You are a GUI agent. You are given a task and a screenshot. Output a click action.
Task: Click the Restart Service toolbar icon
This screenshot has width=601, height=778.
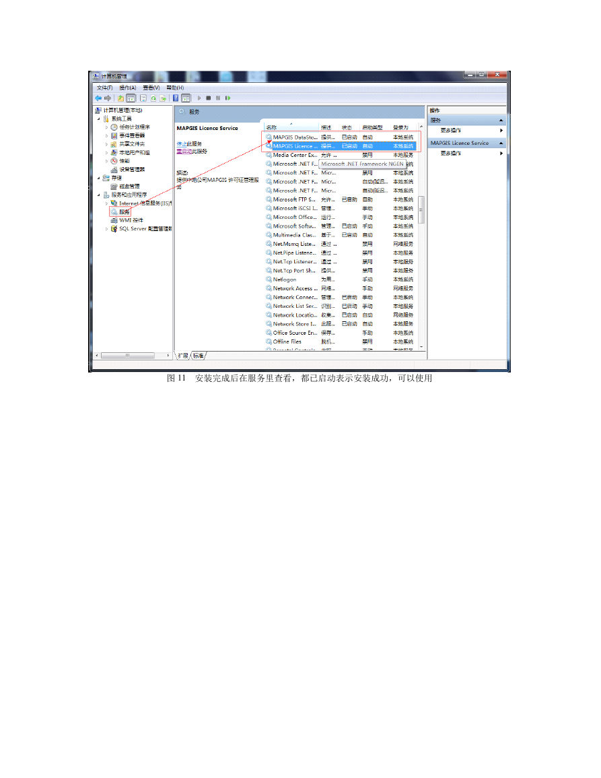pyautogui.click(x=227, y=98)
